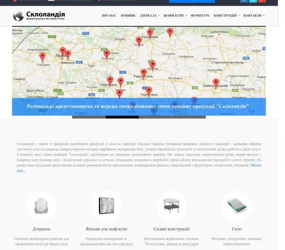The height and width of the screenshot is (250, 285).
Task: Open the Google Plus social icon
Action: tap(262, 1)
